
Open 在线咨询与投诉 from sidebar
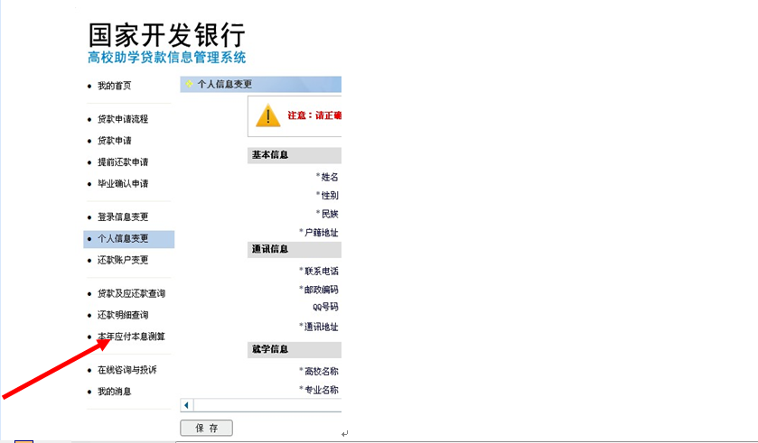(x=126, y=370)
